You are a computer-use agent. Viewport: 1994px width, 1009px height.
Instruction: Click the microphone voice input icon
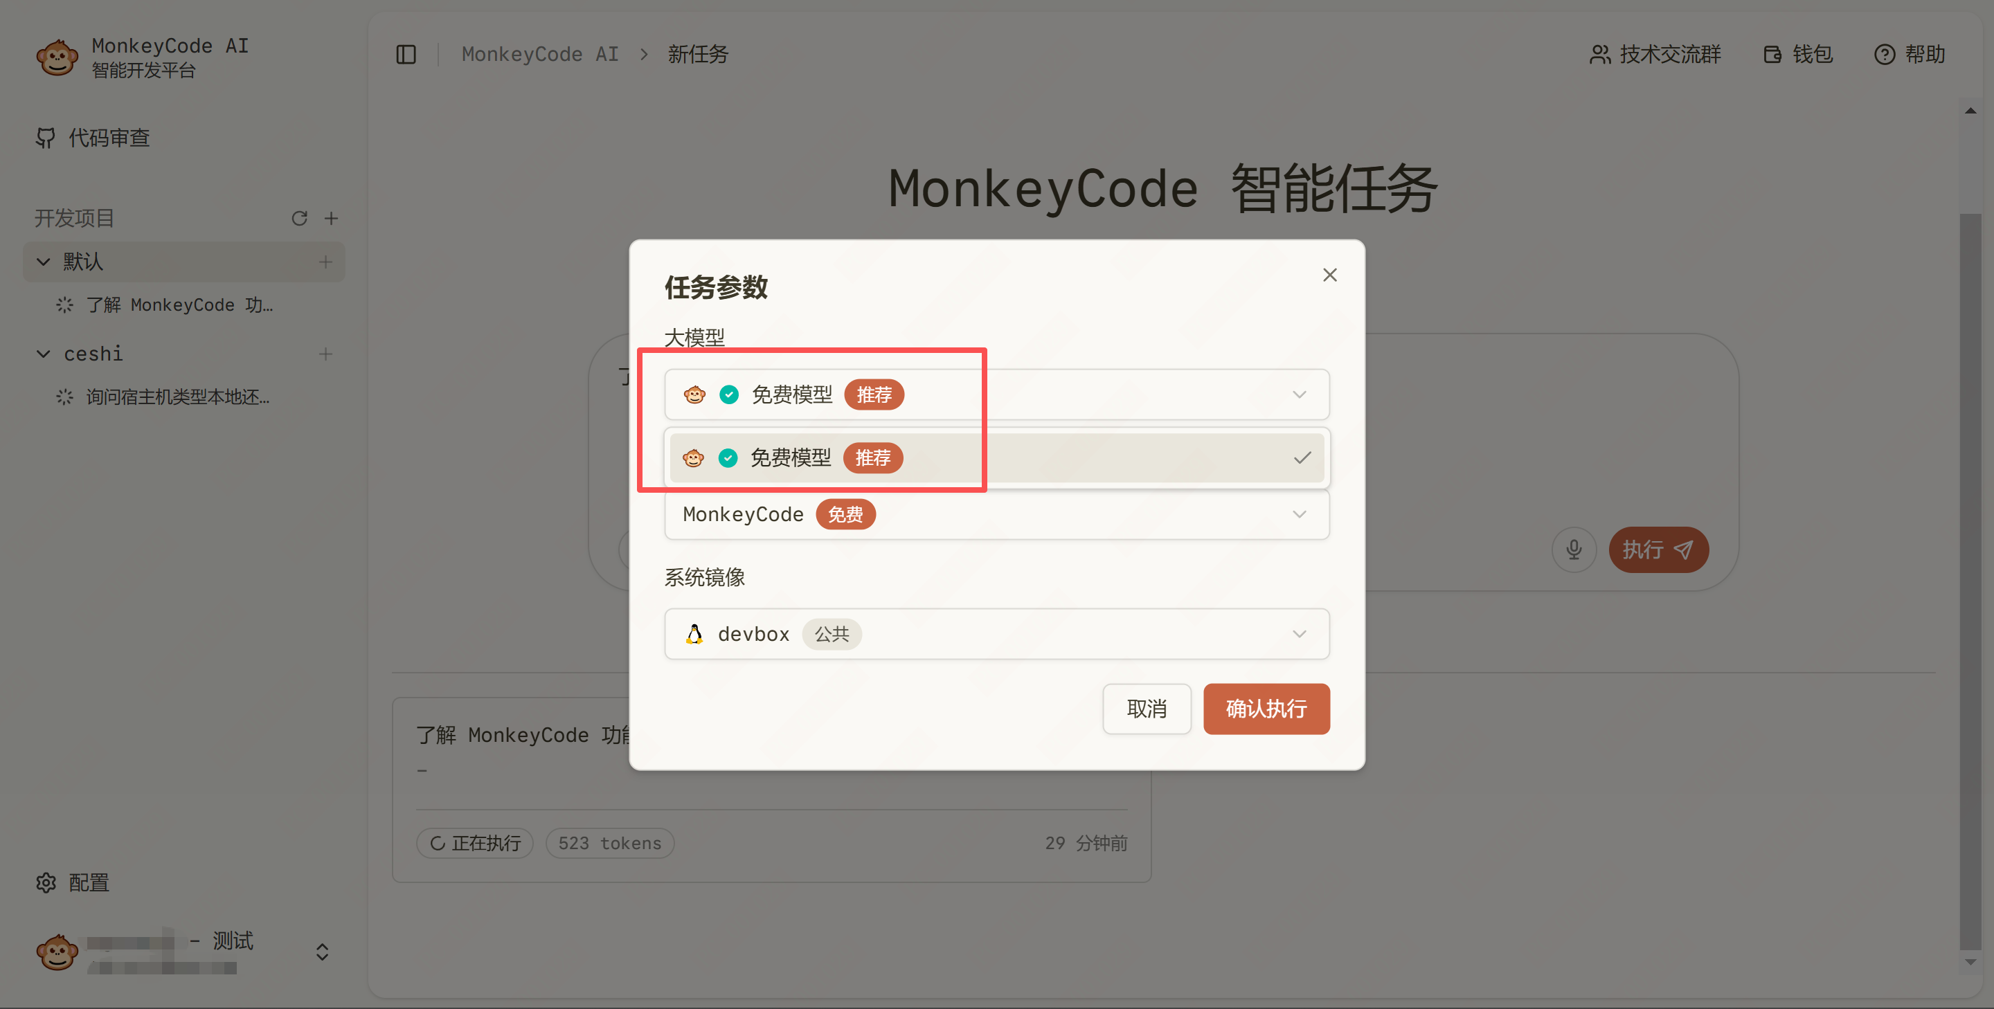pos(1573,550)
